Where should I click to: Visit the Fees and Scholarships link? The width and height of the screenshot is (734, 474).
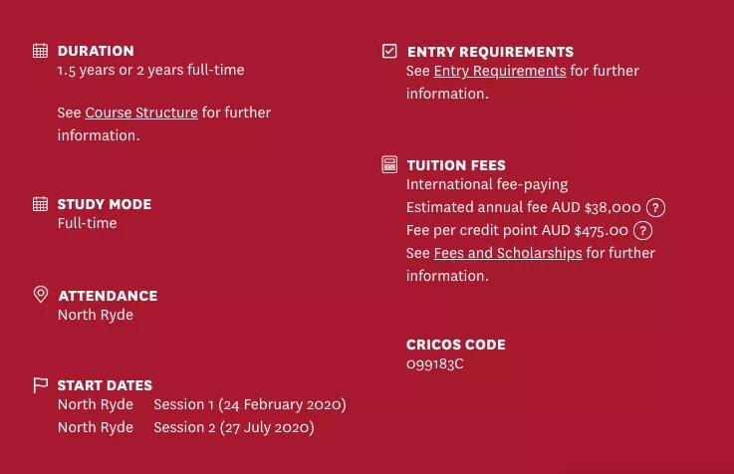coord(507,253)
